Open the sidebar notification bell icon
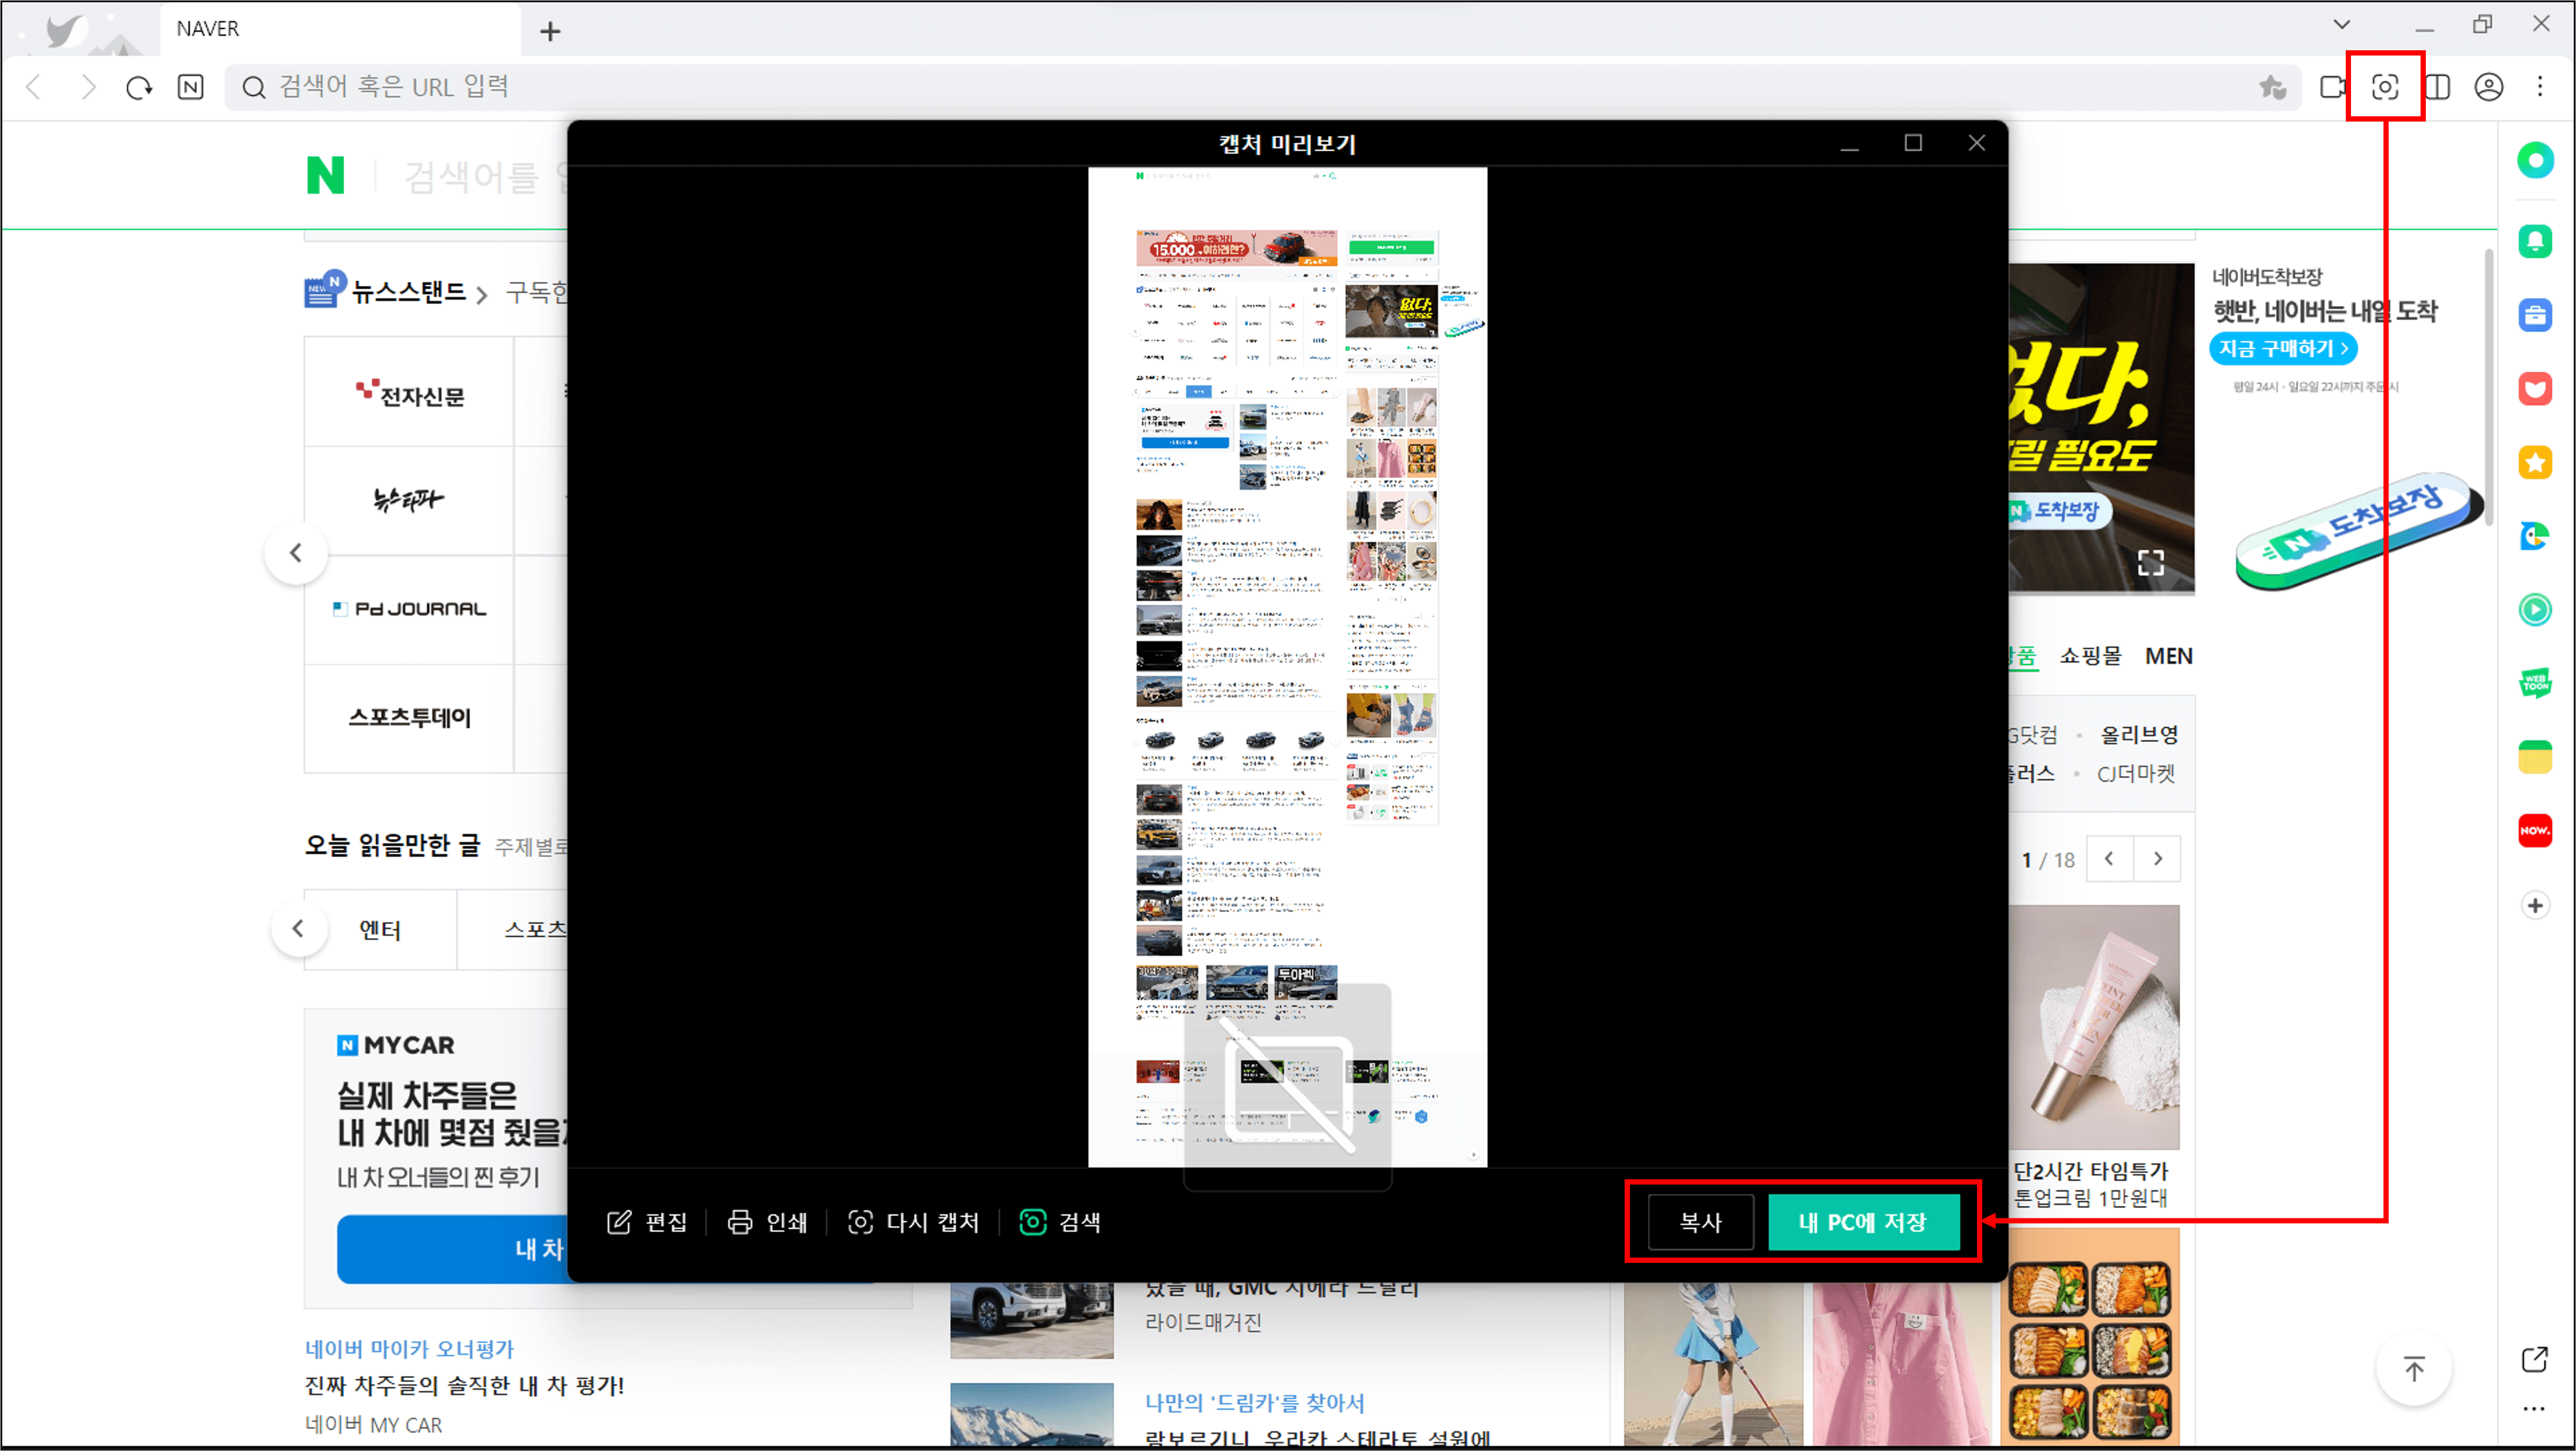Screen dimensions: 2576x1451 [x=2535, y=241]
